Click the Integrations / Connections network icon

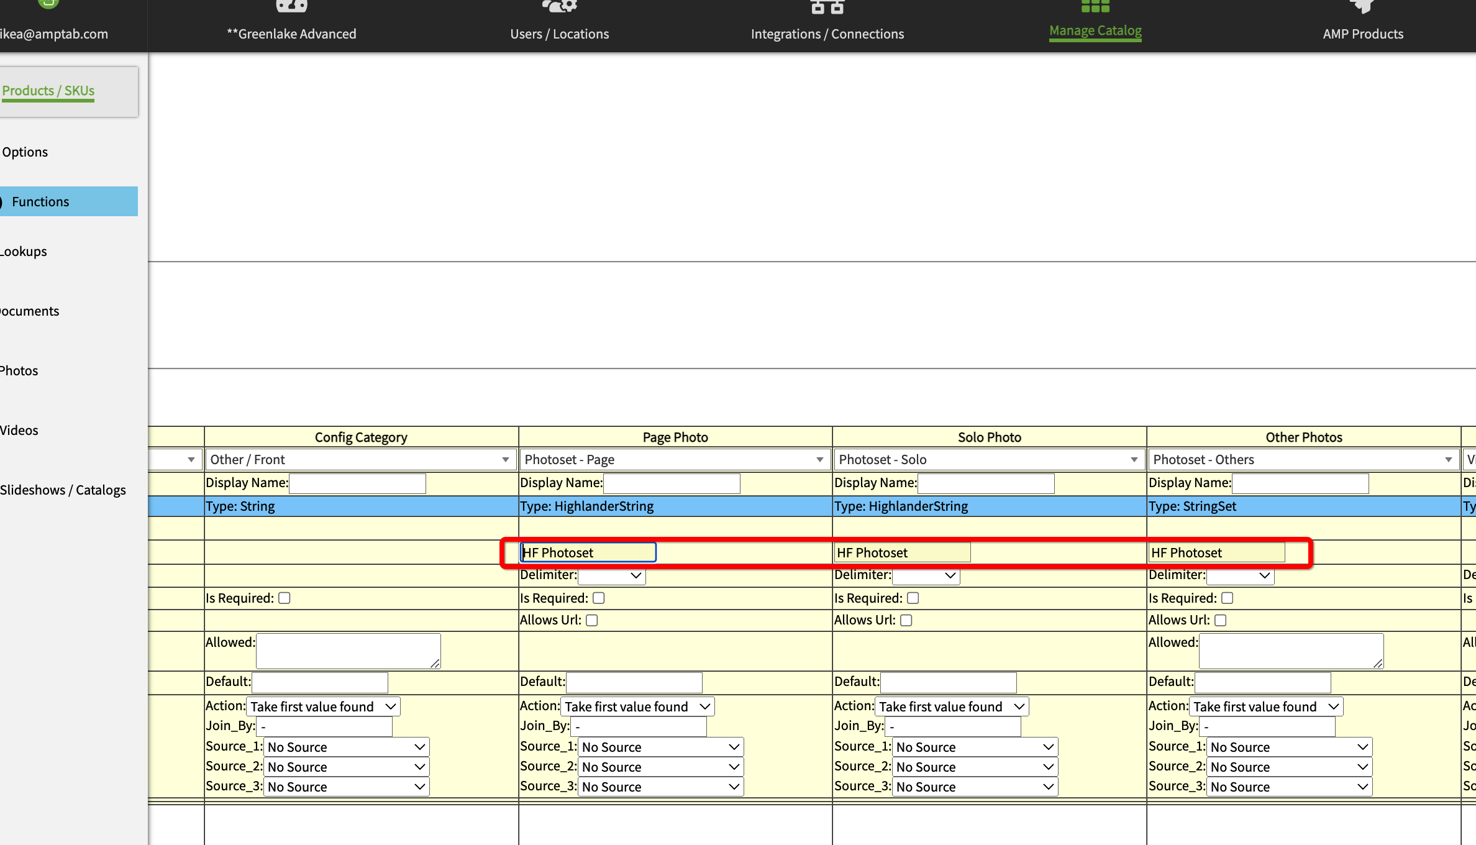827,6
